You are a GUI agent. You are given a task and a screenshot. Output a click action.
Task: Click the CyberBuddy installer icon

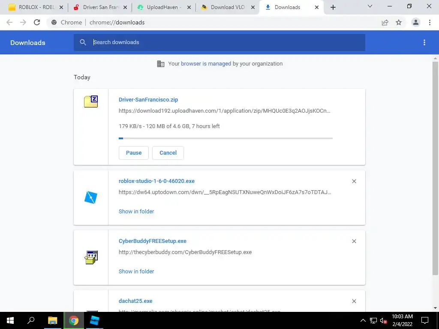pos(91,257)
